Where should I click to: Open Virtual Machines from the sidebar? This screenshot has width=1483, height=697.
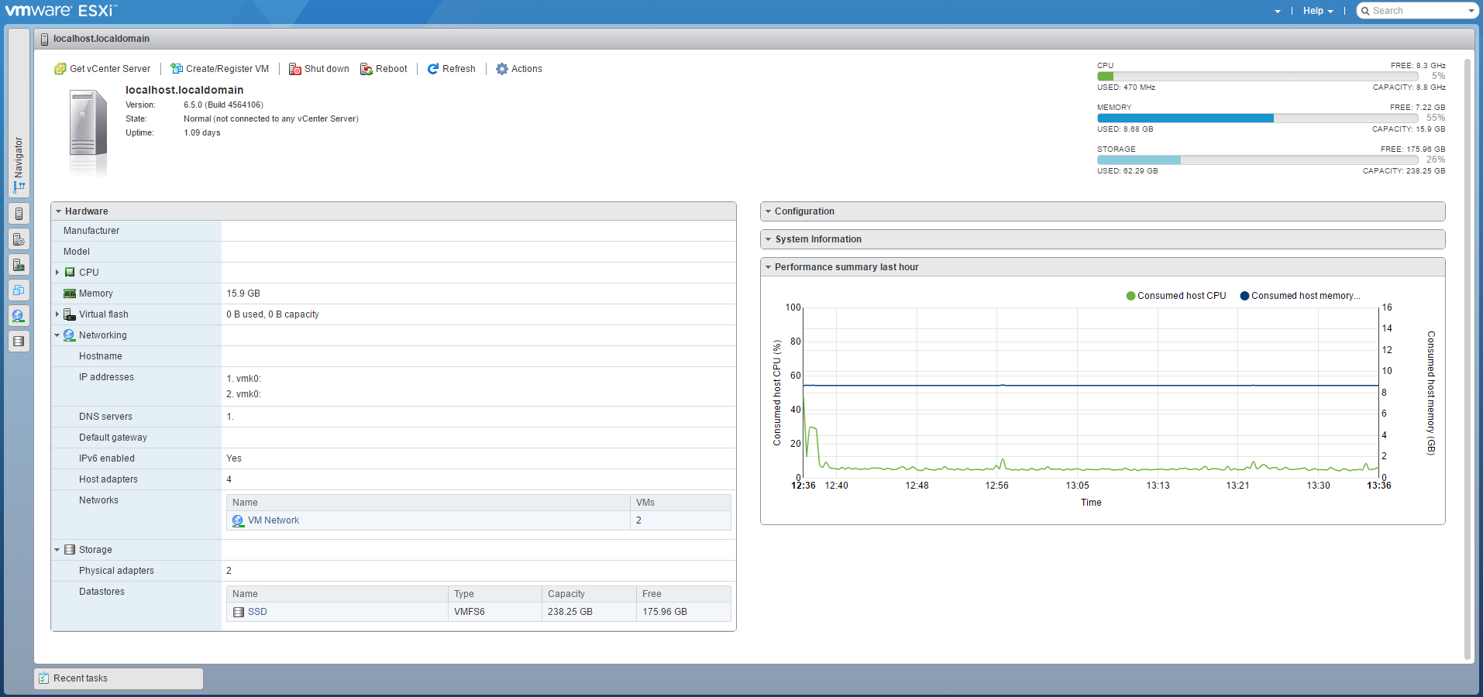[19, 290]
